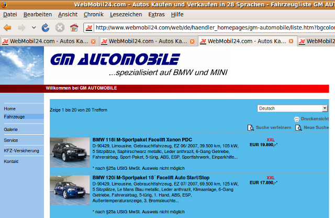Go to Home in the sidebar
335x218 pixels.
[9, 108]
